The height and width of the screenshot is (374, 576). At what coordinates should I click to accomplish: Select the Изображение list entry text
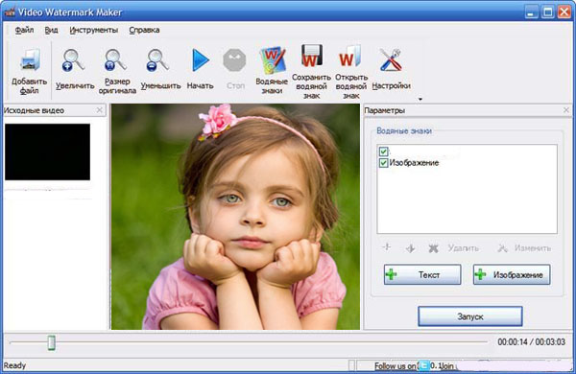click(414, 163)
